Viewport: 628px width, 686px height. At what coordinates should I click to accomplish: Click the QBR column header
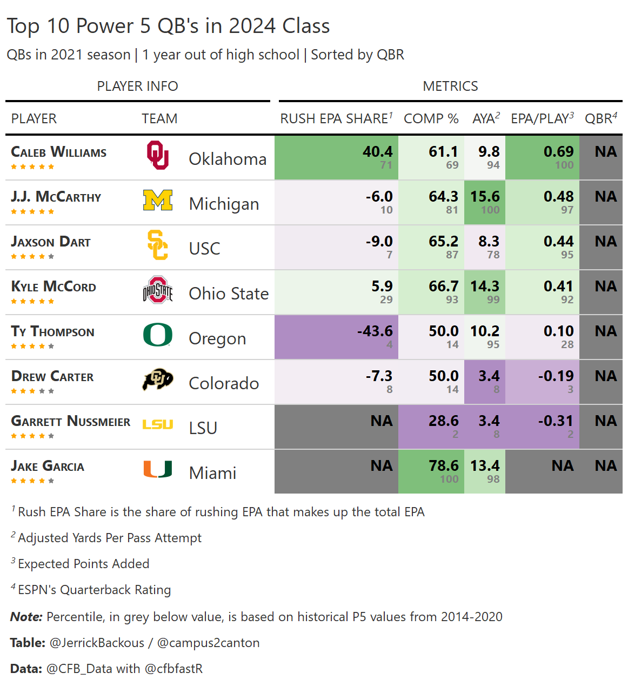(x=600, y=118)
